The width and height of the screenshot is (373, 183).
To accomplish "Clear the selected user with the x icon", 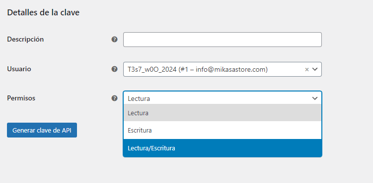I will pyautogui.click(x=307, y=69).
